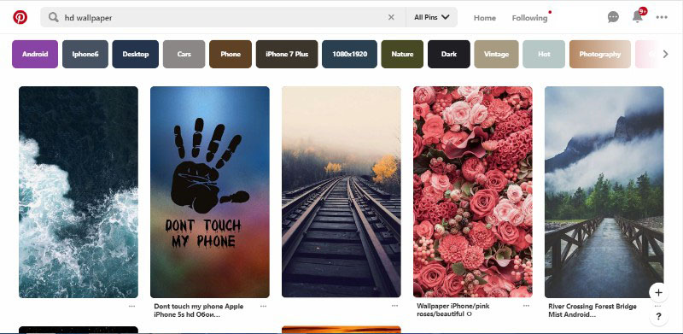Viewport: 683px width, 334px height.
Task: Clear the search text with X icon
Action: 391,17
